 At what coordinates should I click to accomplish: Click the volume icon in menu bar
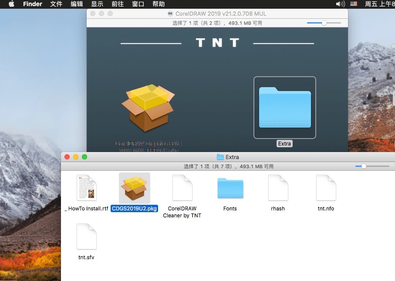[340, 4]
